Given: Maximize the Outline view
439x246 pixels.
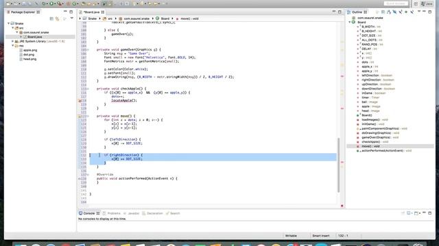Looking at the screenshot, I should pos(430,12).
